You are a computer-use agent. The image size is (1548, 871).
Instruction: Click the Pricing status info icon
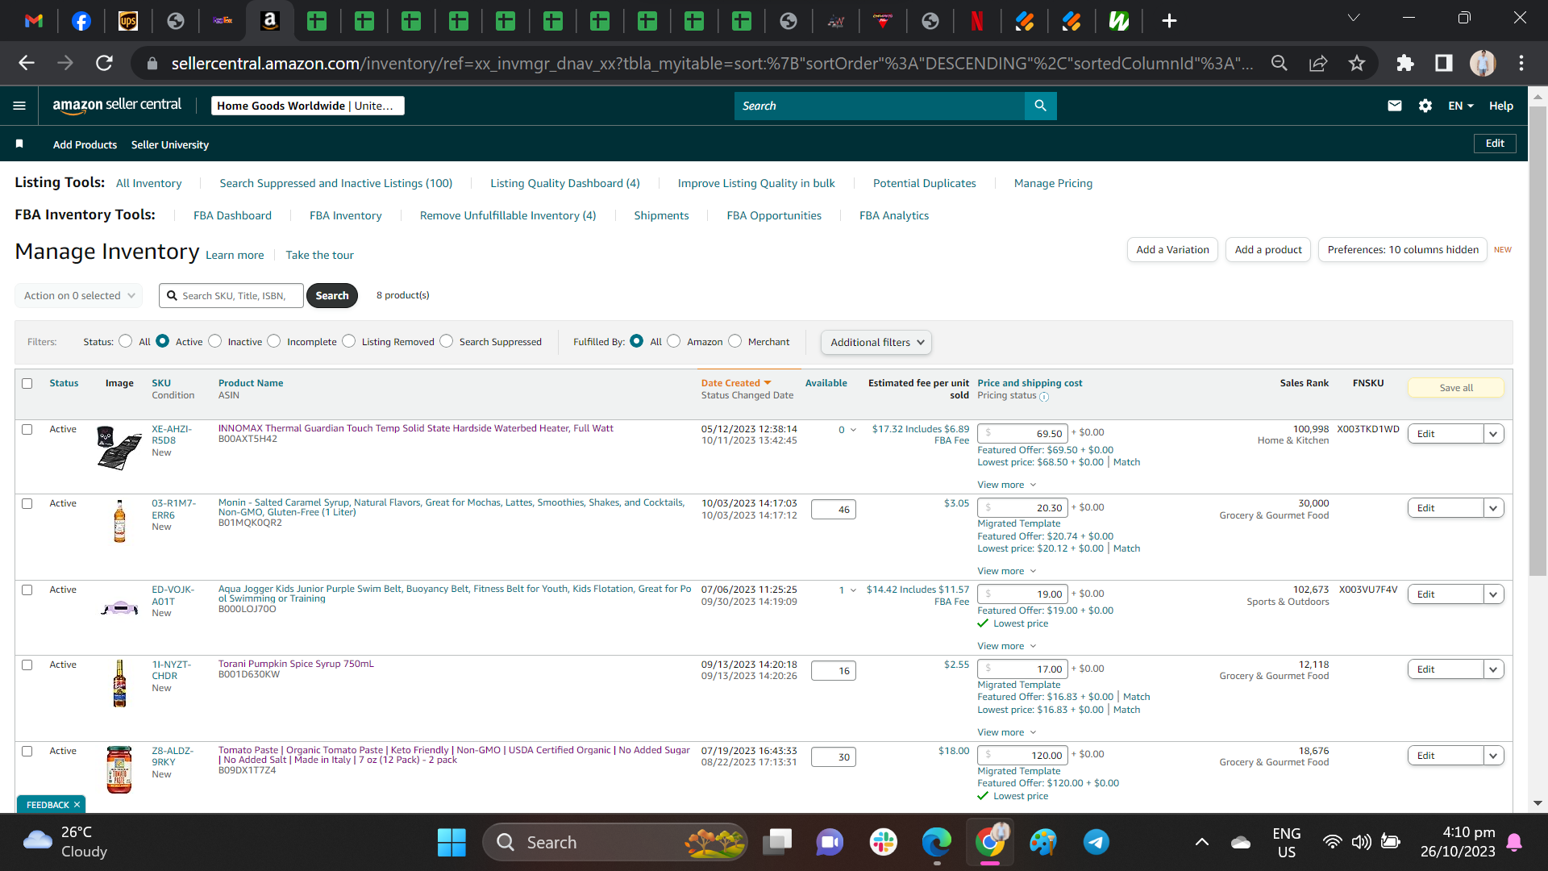point(1044,397)
